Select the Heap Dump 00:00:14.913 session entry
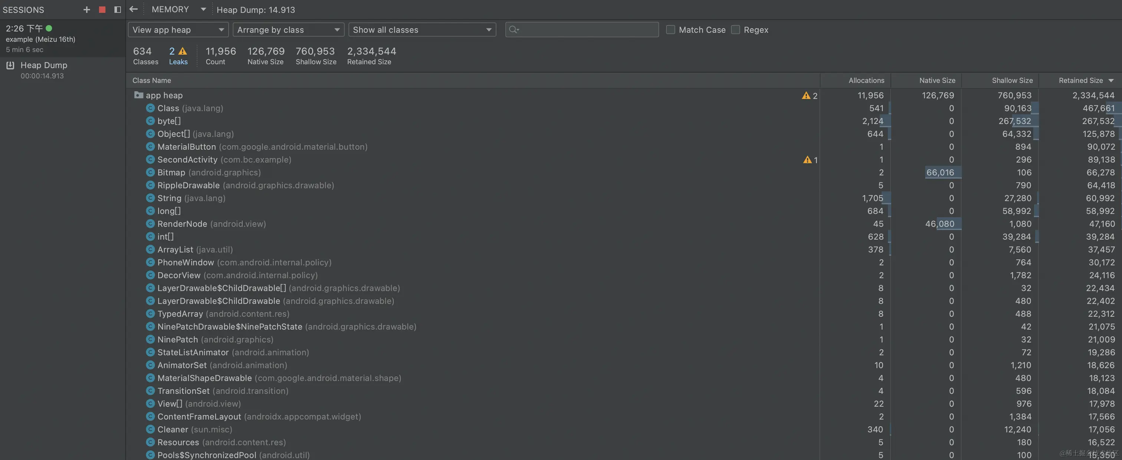This screenshot has height=460, width=1122. (43, 70)
